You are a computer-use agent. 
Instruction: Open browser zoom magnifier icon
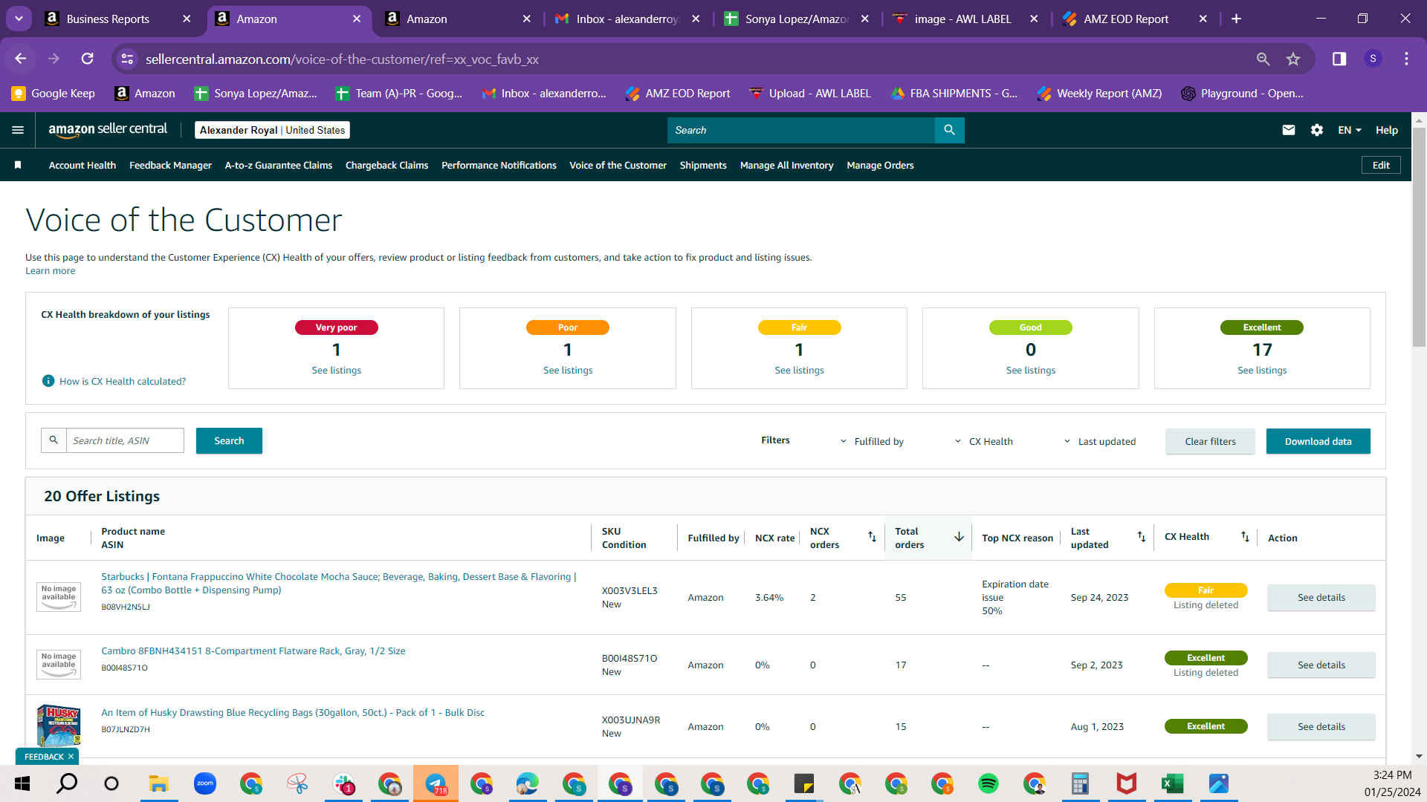tap(1263, 59)
